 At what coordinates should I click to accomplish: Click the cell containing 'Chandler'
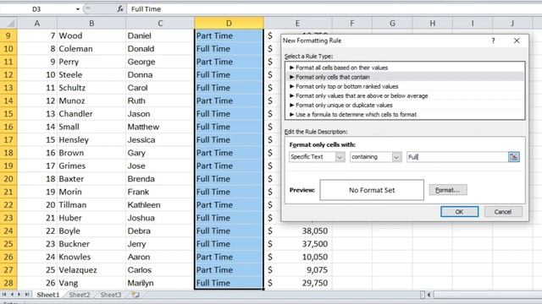click(91, 114)
